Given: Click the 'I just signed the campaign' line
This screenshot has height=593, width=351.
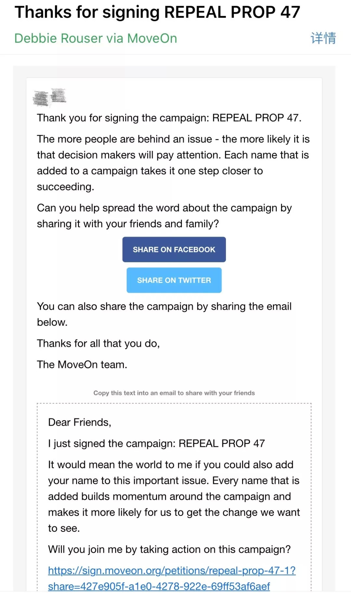Looking at the screenshot, I should (x=156, y=443).
